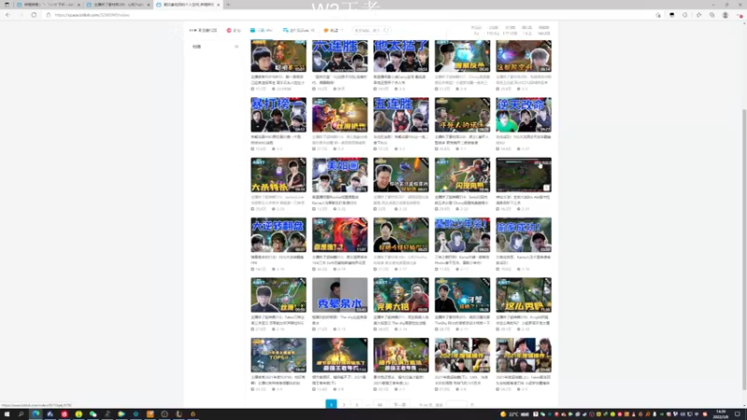Open the Windows Start menu

pyautogui.click(x=7, y=414)
